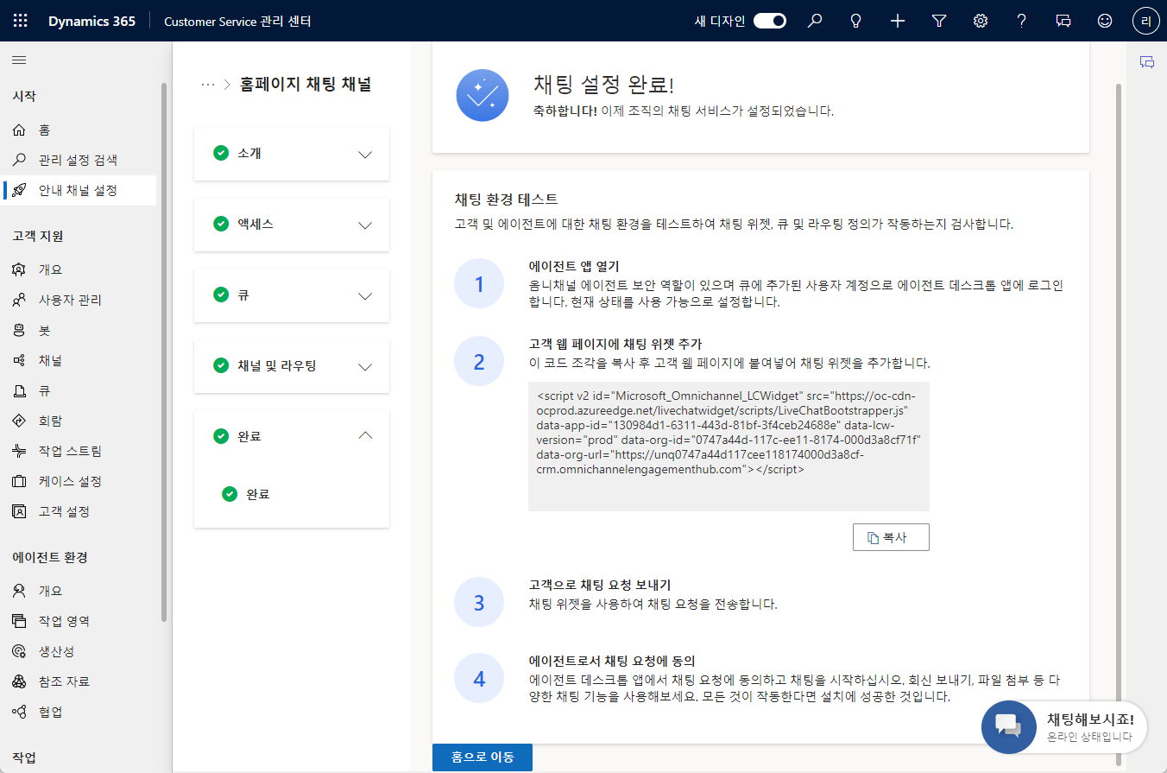
Task: Click the sidebar vertical scrollbar
Action: click(x=164, y=352)
